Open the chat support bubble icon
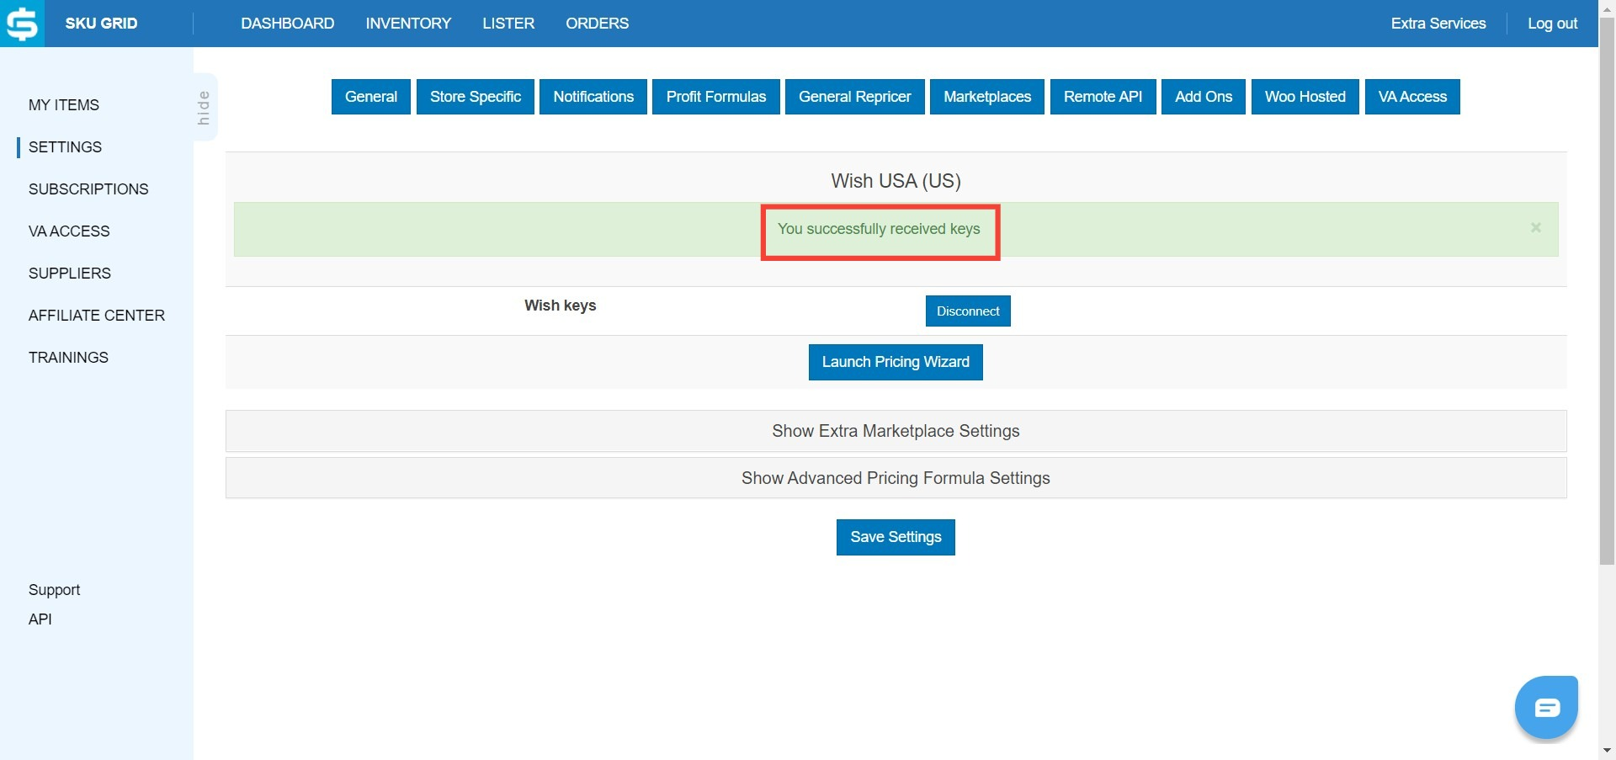 point(1546,707)
